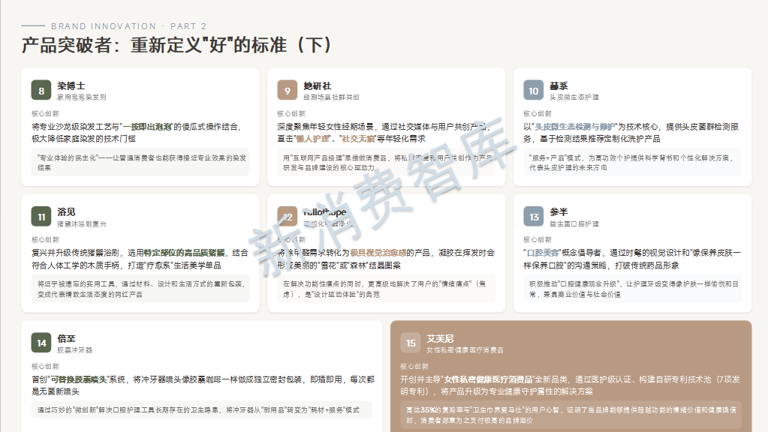Image resolution: width=768 pixels, height=432 pixels.
Task: Click the 藤系 brand title
Action: tap(558, 85)
